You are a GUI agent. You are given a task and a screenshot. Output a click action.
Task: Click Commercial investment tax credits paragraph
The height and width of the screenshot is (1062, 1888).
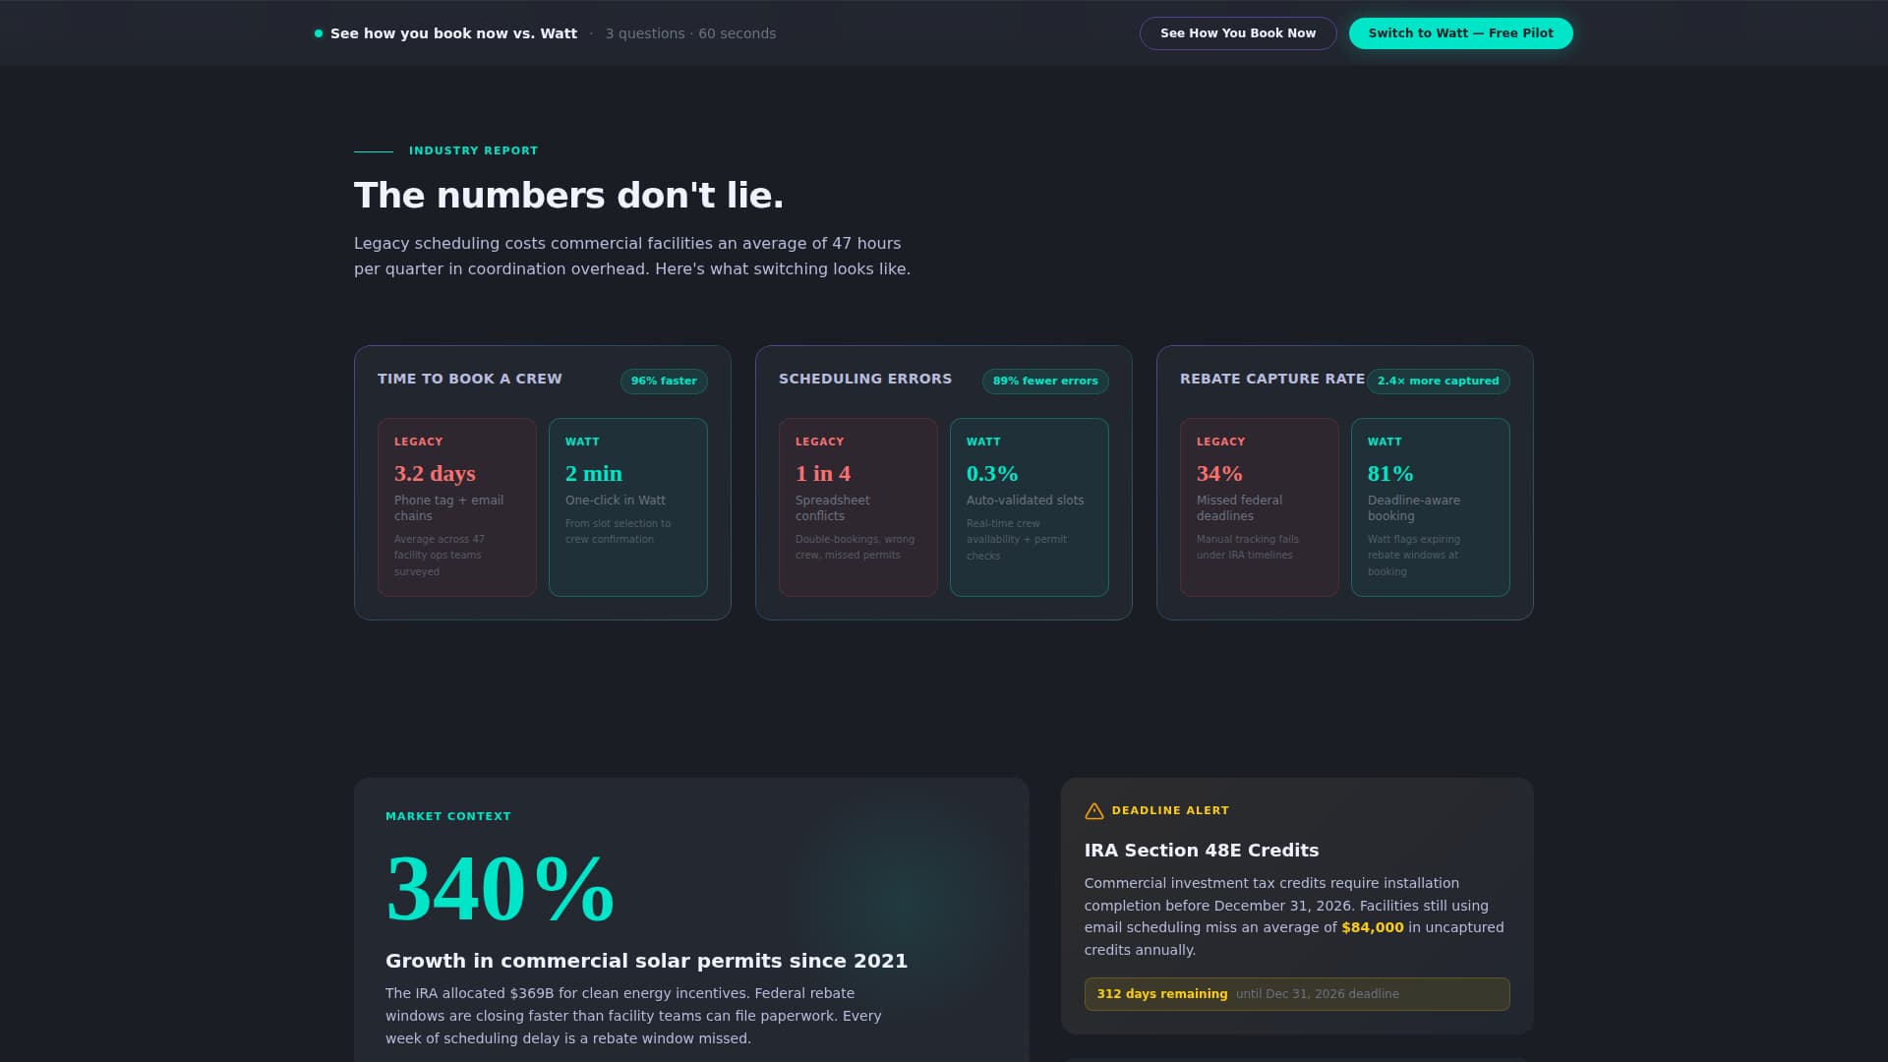pyautogui.click(x=1294, y=916)
